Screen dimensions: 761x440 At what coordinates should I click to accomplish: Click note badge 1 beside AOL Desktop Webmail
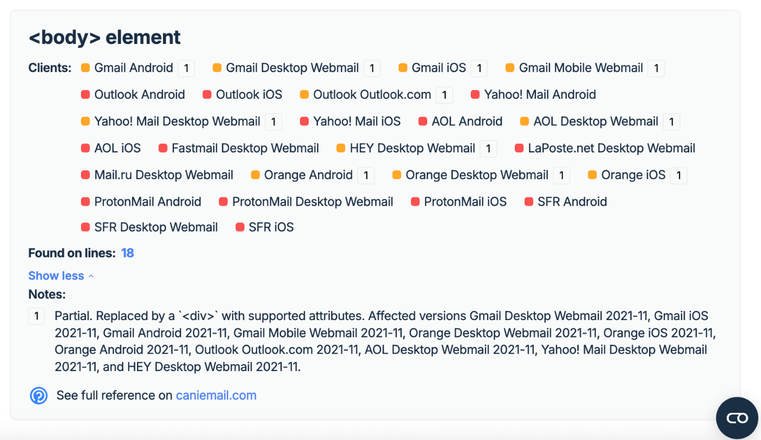[671, 122]
